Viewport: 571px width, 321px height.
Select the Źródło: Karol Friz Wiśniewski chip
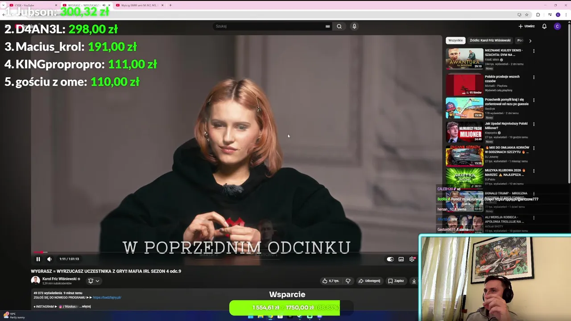coord(490,40)
